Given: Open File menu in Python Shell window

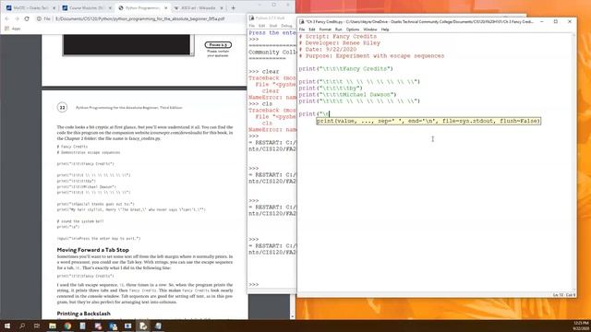Looking at the screenshot, I should [251, 26].
